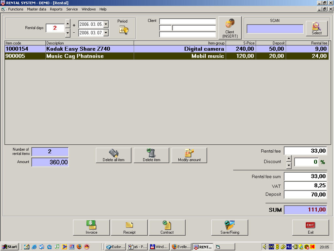Create an Invoice
Viewport: 334px width, 251px height.
point(91,227)
